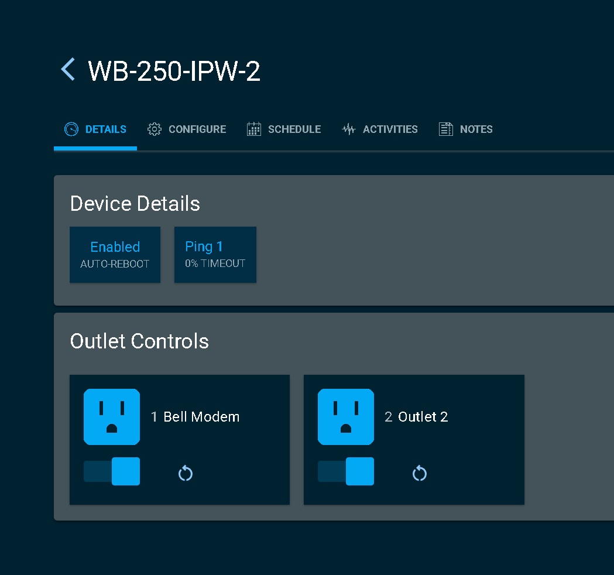The image size is (614, 575).
Task: Open the Details tab
Action: [95, 129]
